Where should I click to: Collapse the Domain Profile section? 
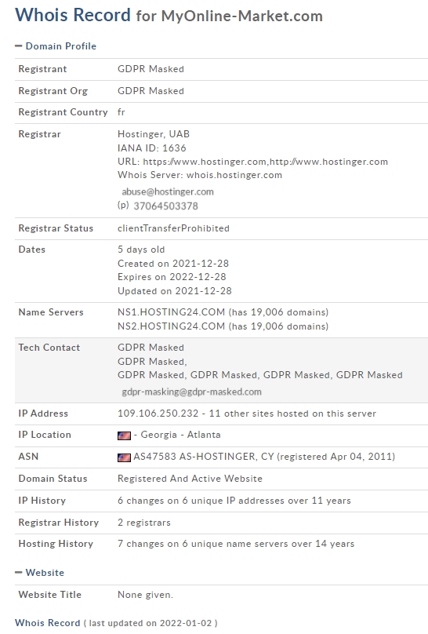(56, 46)
